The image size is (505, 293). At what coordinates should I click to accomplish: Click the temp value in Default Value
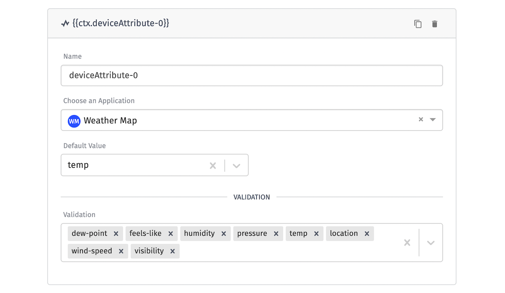pyautogui.click(x=78, y=165)
